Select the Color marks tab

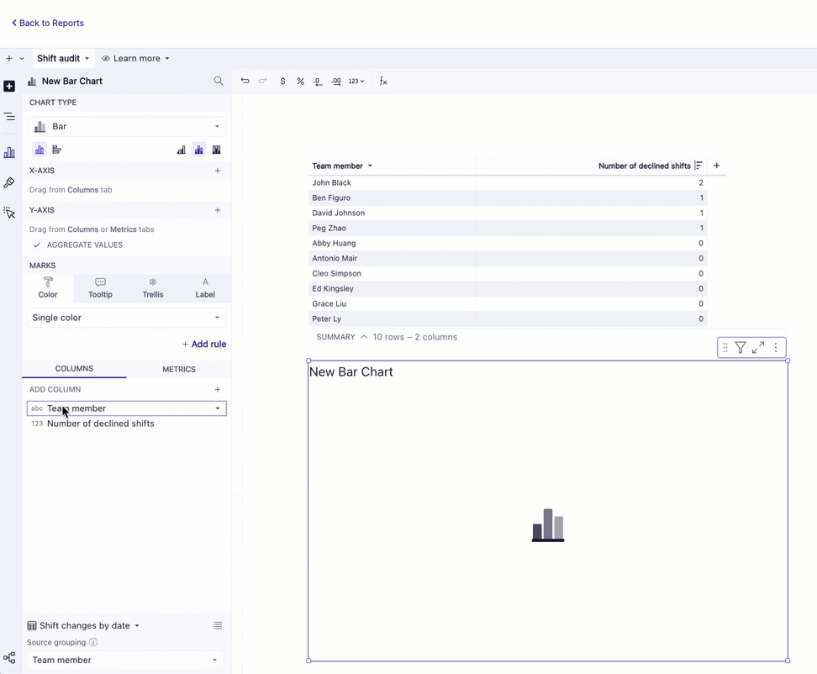[x=48, y=288]
